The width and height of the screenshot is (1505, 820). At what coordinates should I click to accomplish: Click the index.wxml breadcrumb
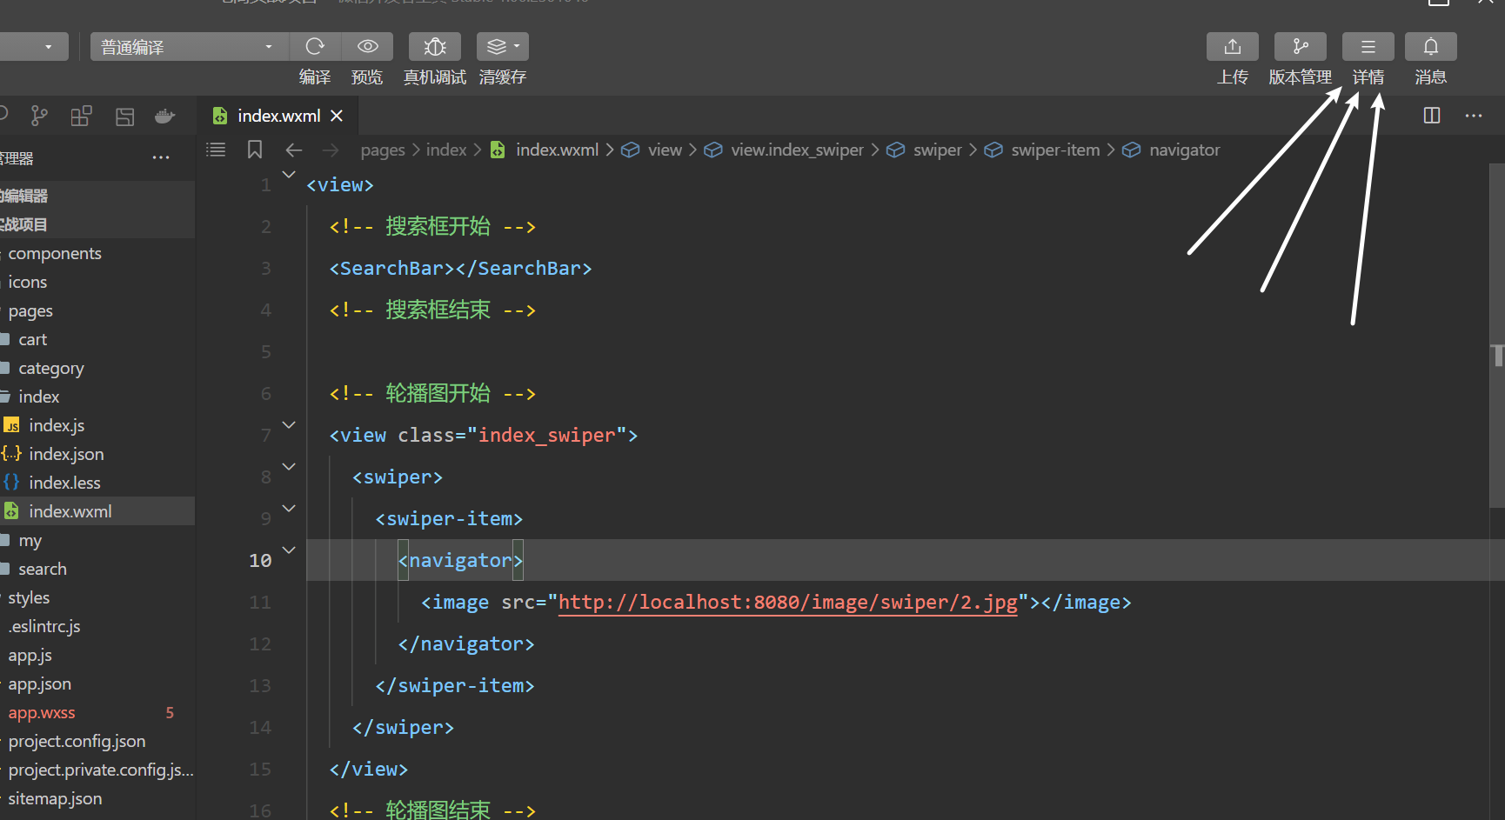pos(557,150)
